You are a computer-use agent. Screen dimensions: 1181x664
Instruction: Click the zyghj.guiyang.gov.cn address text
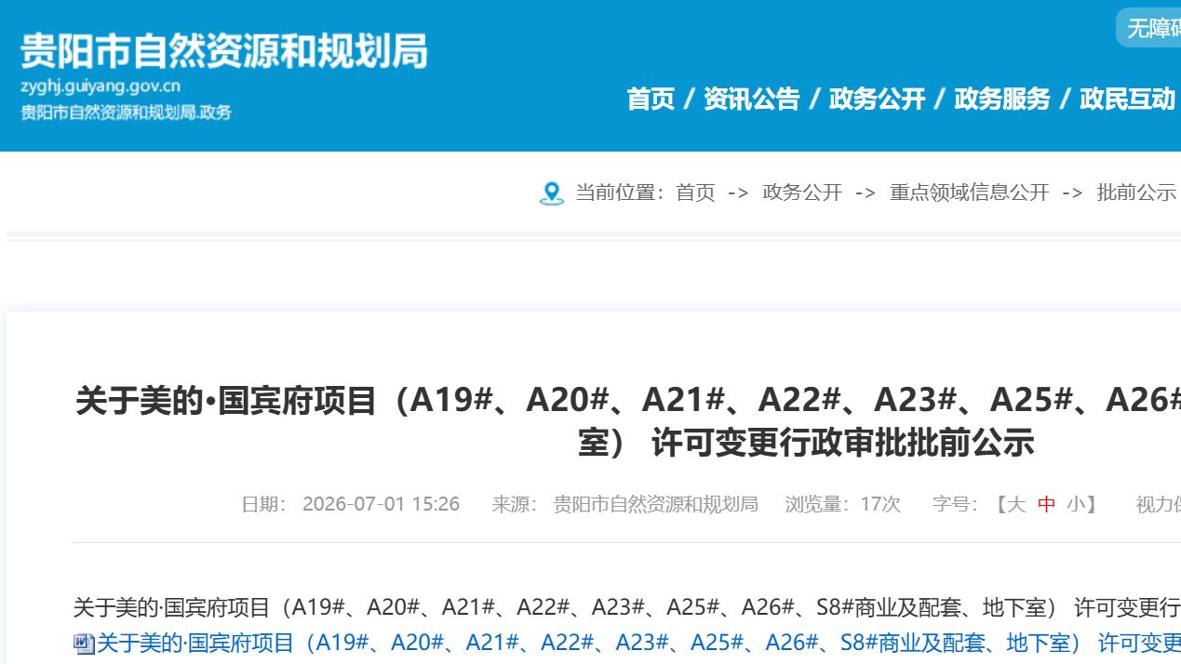[x=101, y=86]
